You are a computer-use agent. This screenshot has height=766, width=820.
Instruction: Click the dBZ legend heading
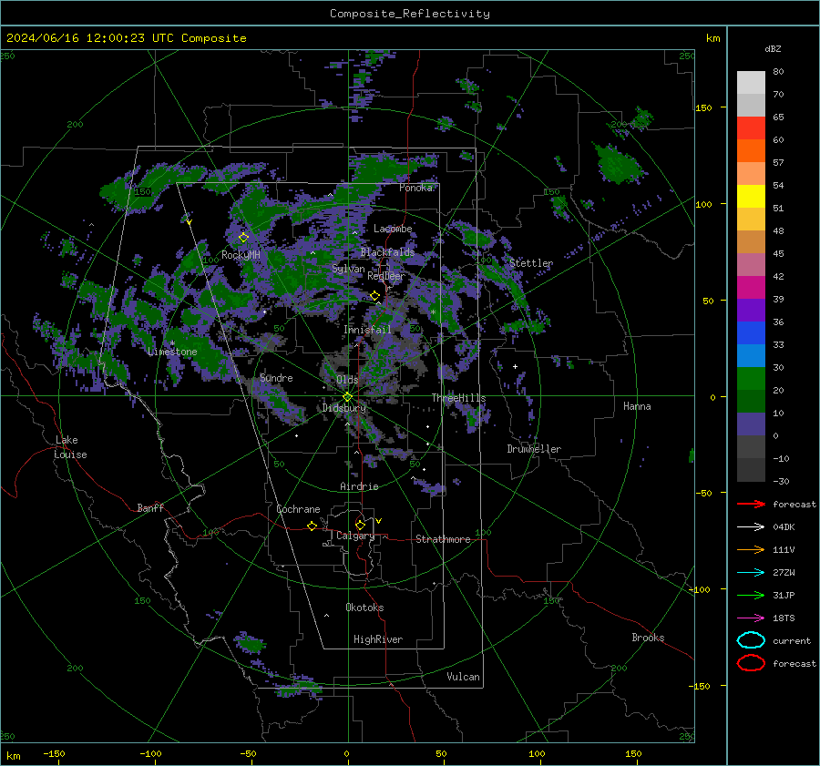pyautogui.click(x=773, y=48)
